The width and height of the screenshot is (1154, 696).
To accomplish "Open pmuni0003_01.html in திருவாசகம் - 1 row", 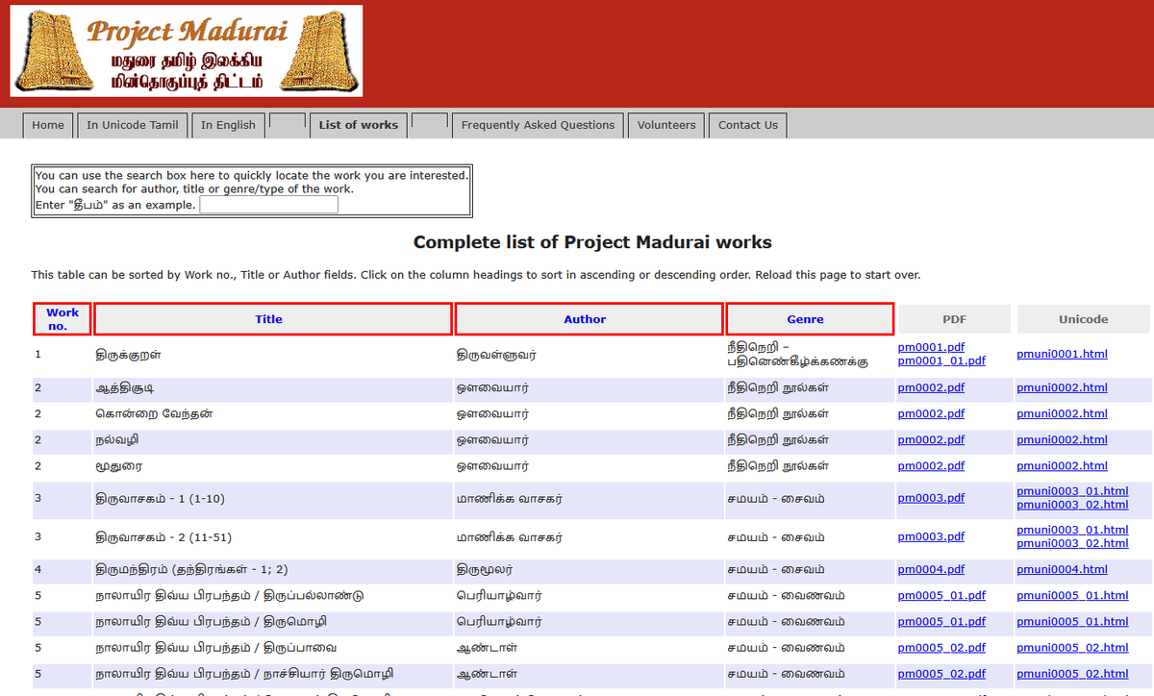I will point(1072,491).
